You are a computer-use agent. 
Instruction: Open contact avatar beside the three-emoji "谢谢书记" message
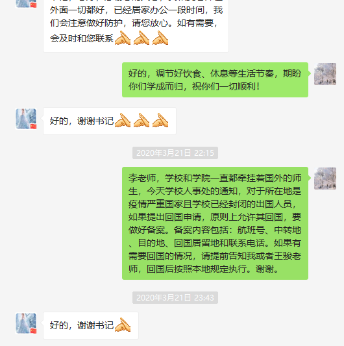coord(26,119)
